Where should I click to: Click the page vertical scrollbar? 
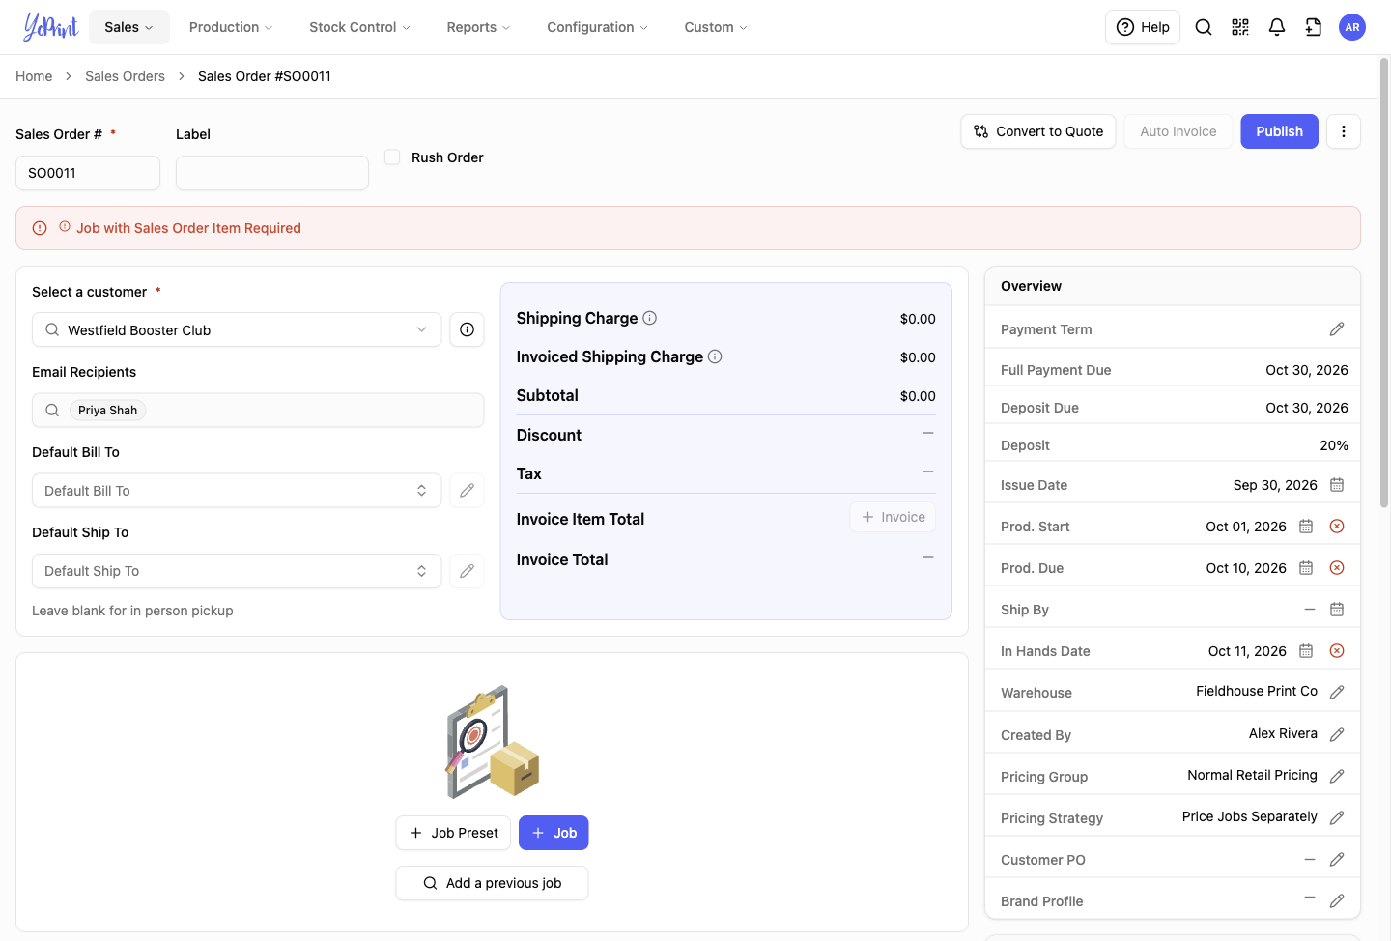pyautogui.click(x=1383, y=282)
